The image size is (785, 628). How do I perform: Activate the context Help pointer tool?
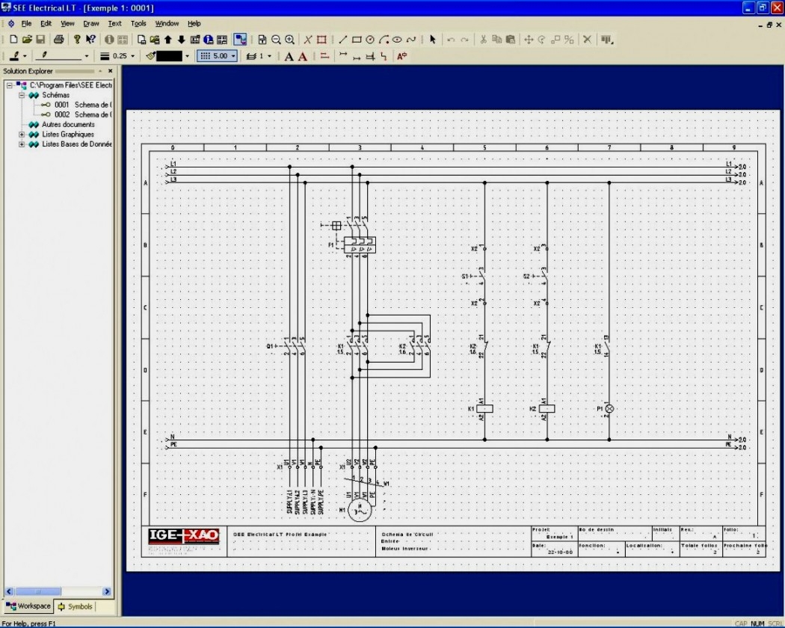[90, 39]
